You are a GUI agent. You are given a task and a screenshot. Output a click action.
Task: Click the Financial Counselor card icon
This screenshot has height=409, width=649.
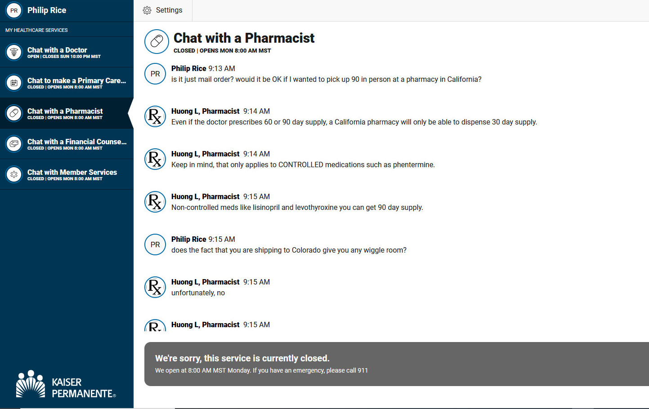click(14, 144)
